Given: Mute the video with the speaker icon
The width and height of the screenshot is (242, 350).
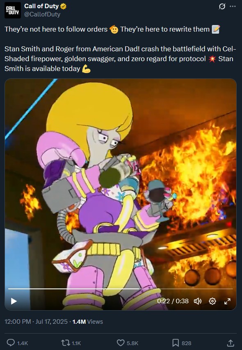Looking at the screenshot, I should point(198,301).
